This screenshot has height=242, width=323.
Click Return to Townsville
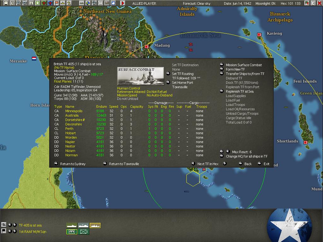pyautogui.click(x=124, y=164)
